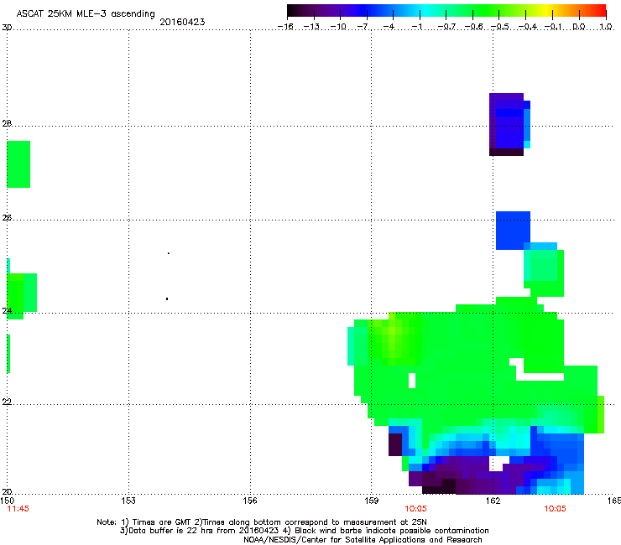The image size is (621, 545).
Task: Click the longitude axis label 150
Action: click(x=7, y=501)
